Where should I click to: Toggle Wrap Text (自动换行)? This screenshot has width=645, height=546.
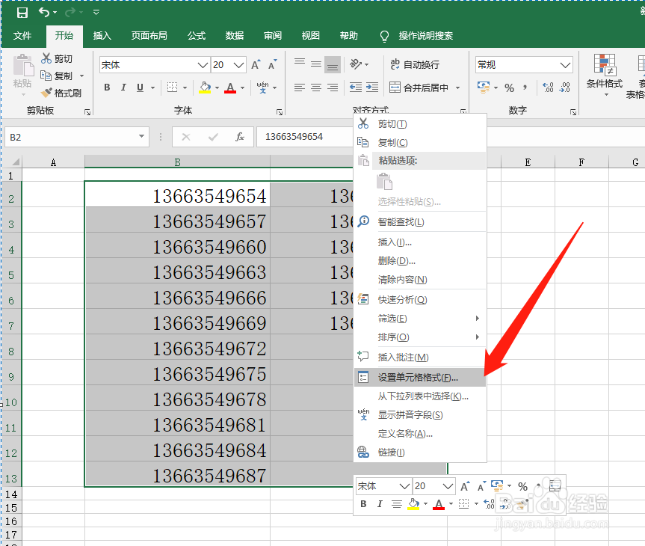(415, 64)
